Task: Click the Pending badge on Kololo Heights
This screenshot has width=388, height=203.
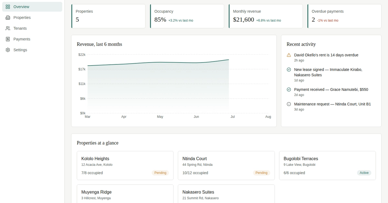Action: tap(160, 173)
